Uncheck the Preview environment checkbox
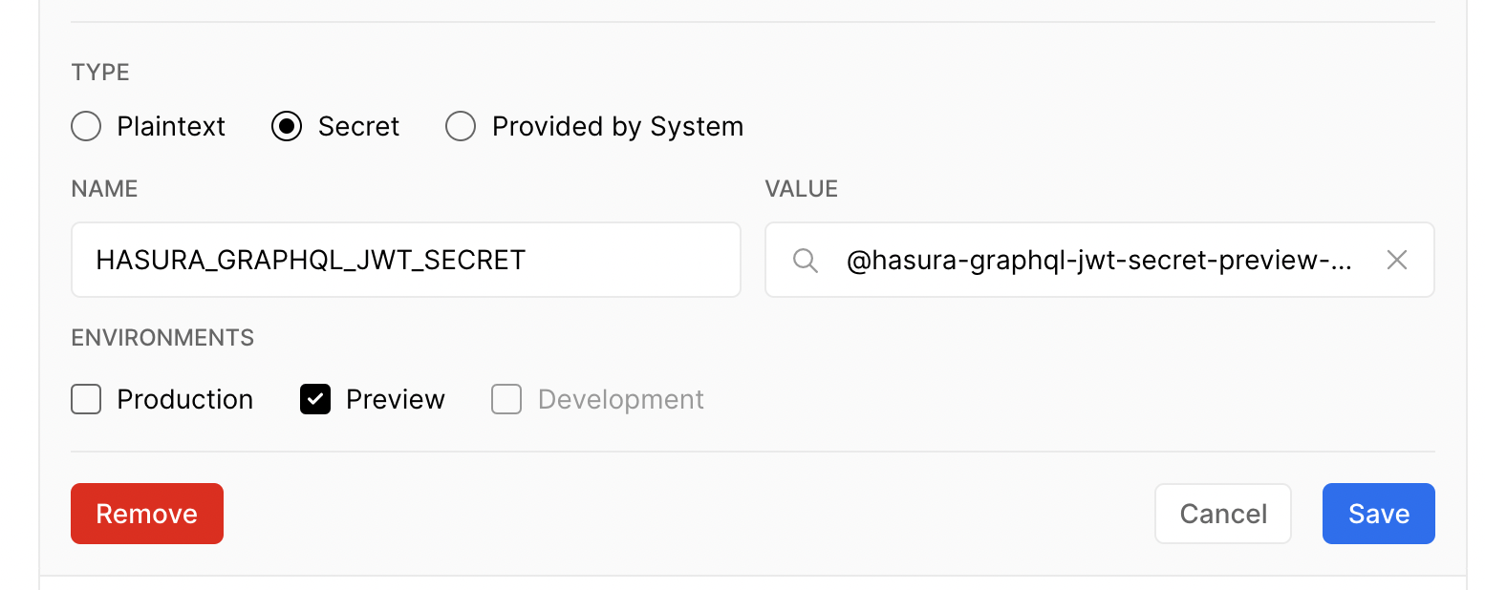Viewport: 1485px width, 590px height. [x=315, y=399]
